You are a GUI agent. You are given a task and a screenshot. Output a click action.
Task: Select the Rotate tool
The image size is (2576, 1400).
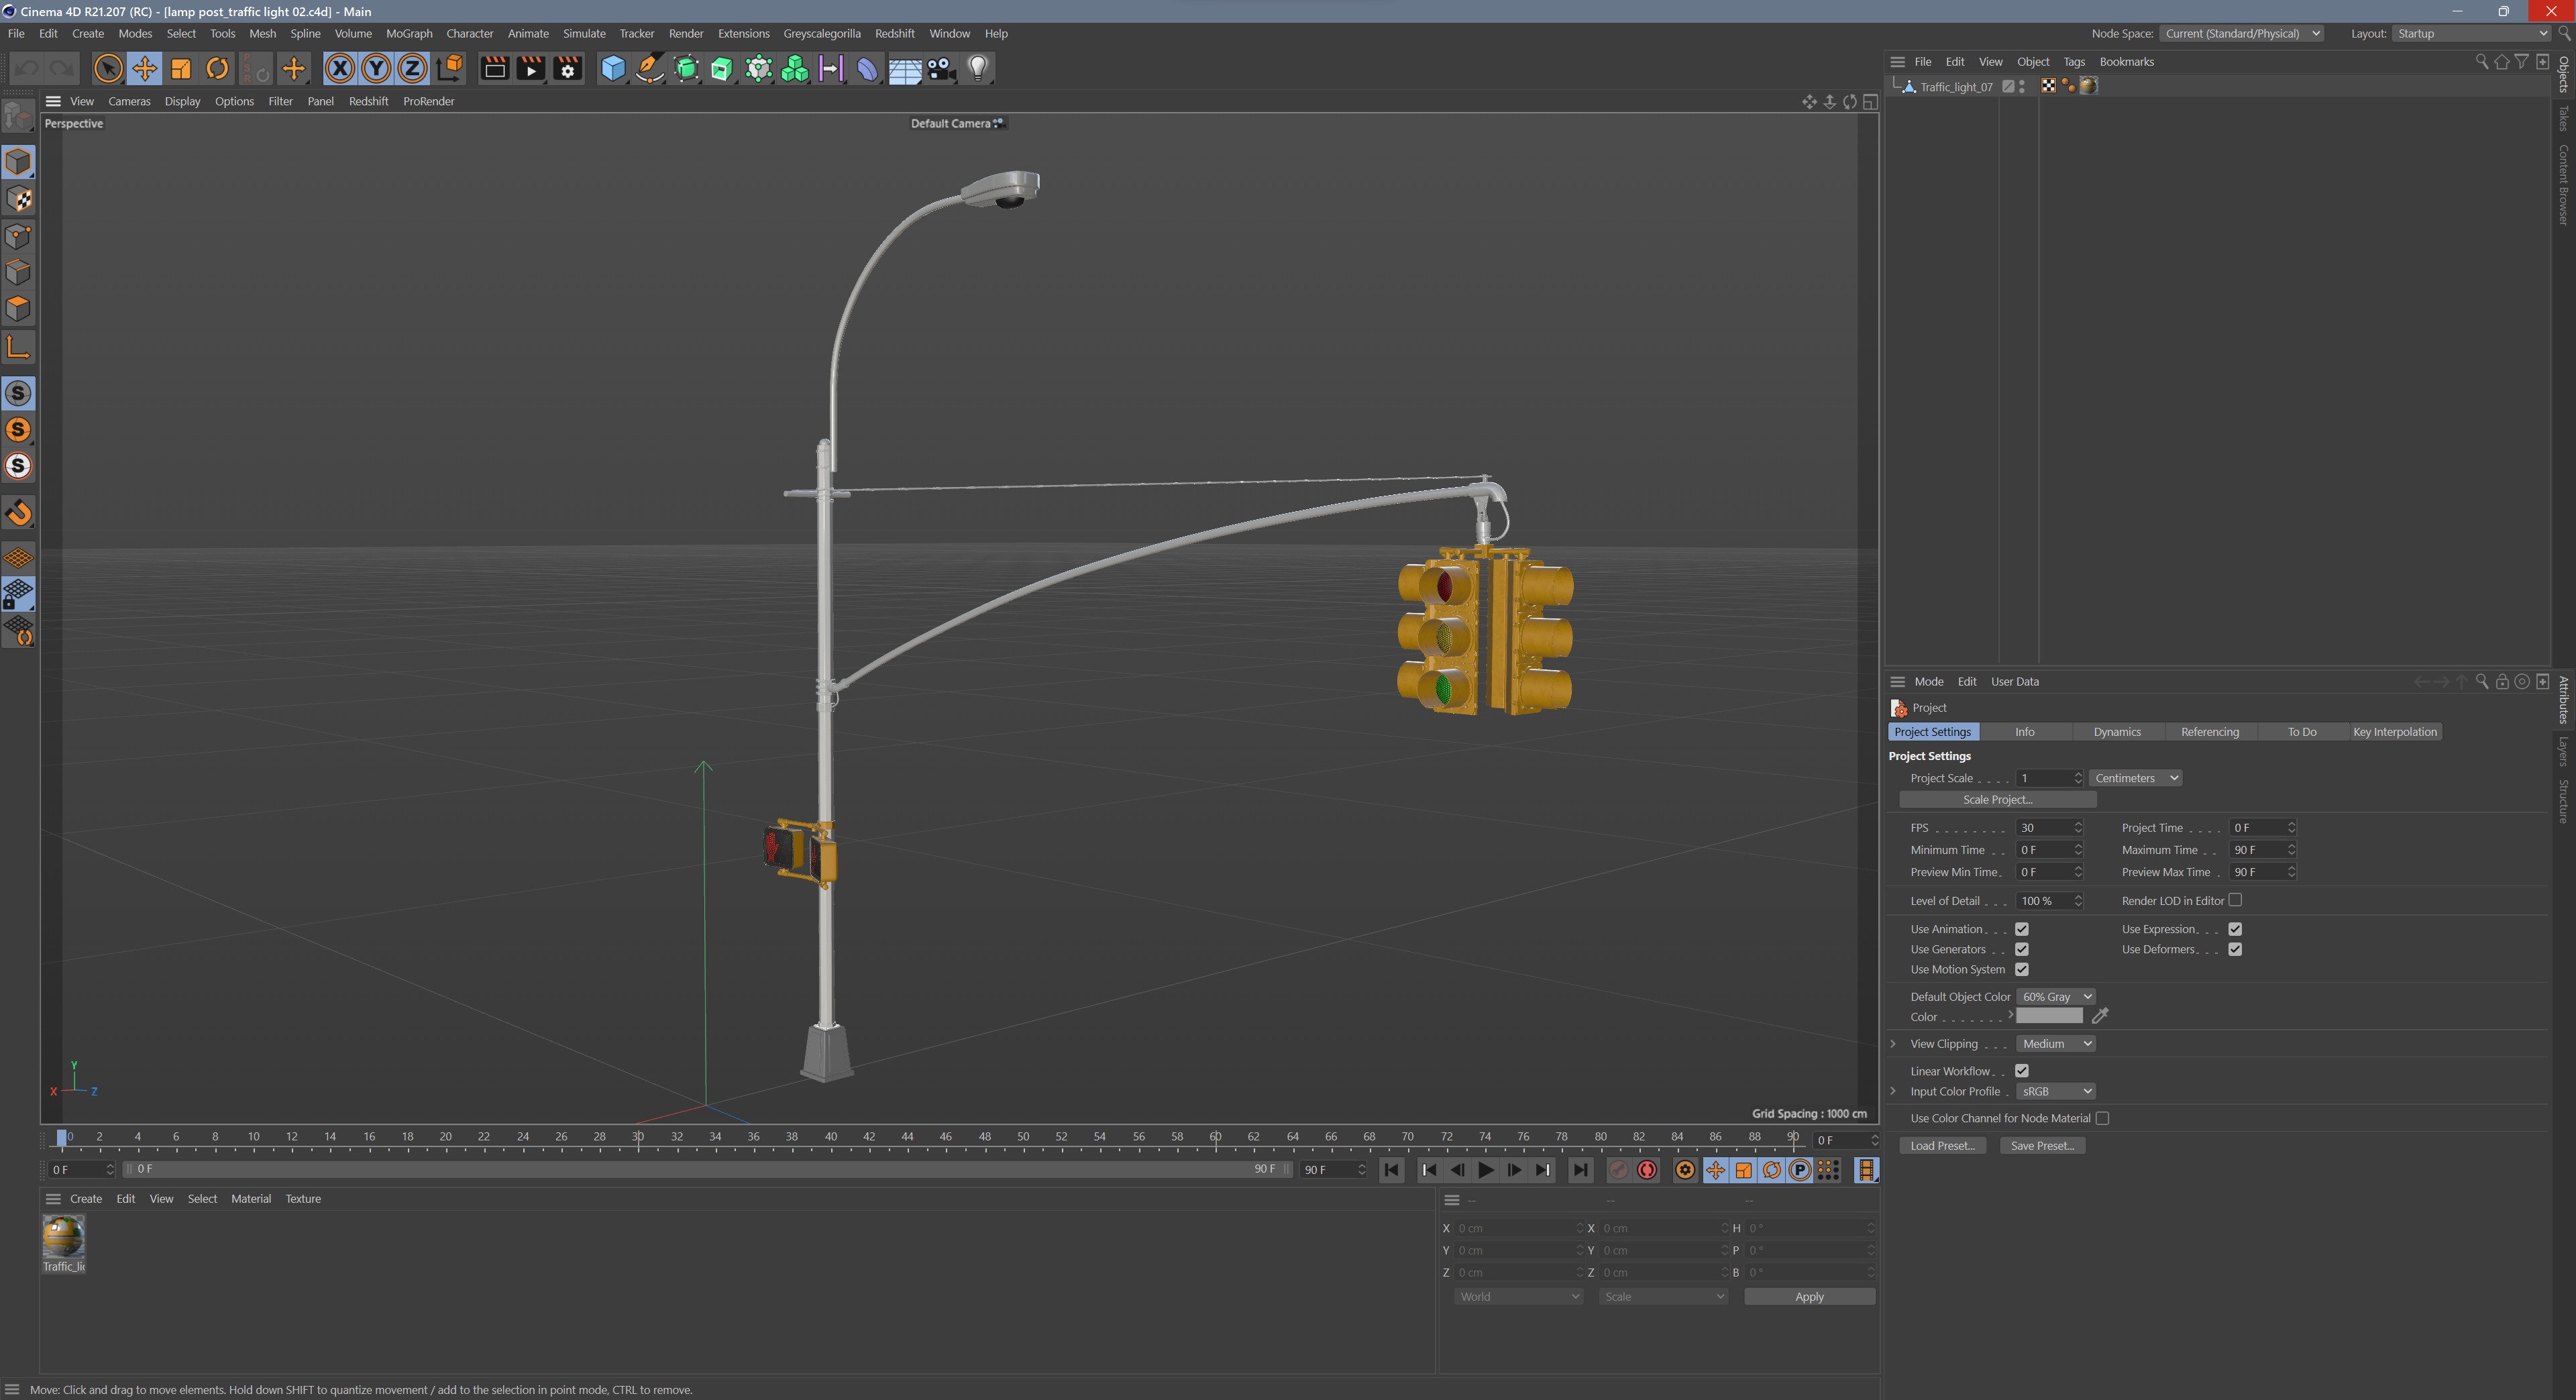217,68
